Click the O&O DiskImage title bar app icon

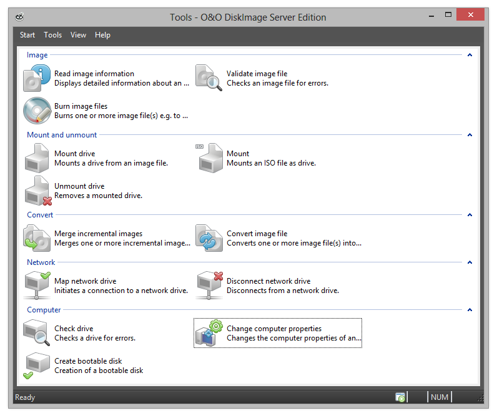[19, 17]
